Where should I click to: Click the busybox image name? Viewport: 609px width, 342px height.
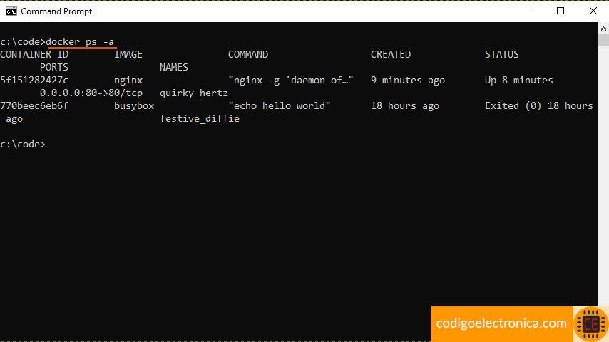(134, 106)
